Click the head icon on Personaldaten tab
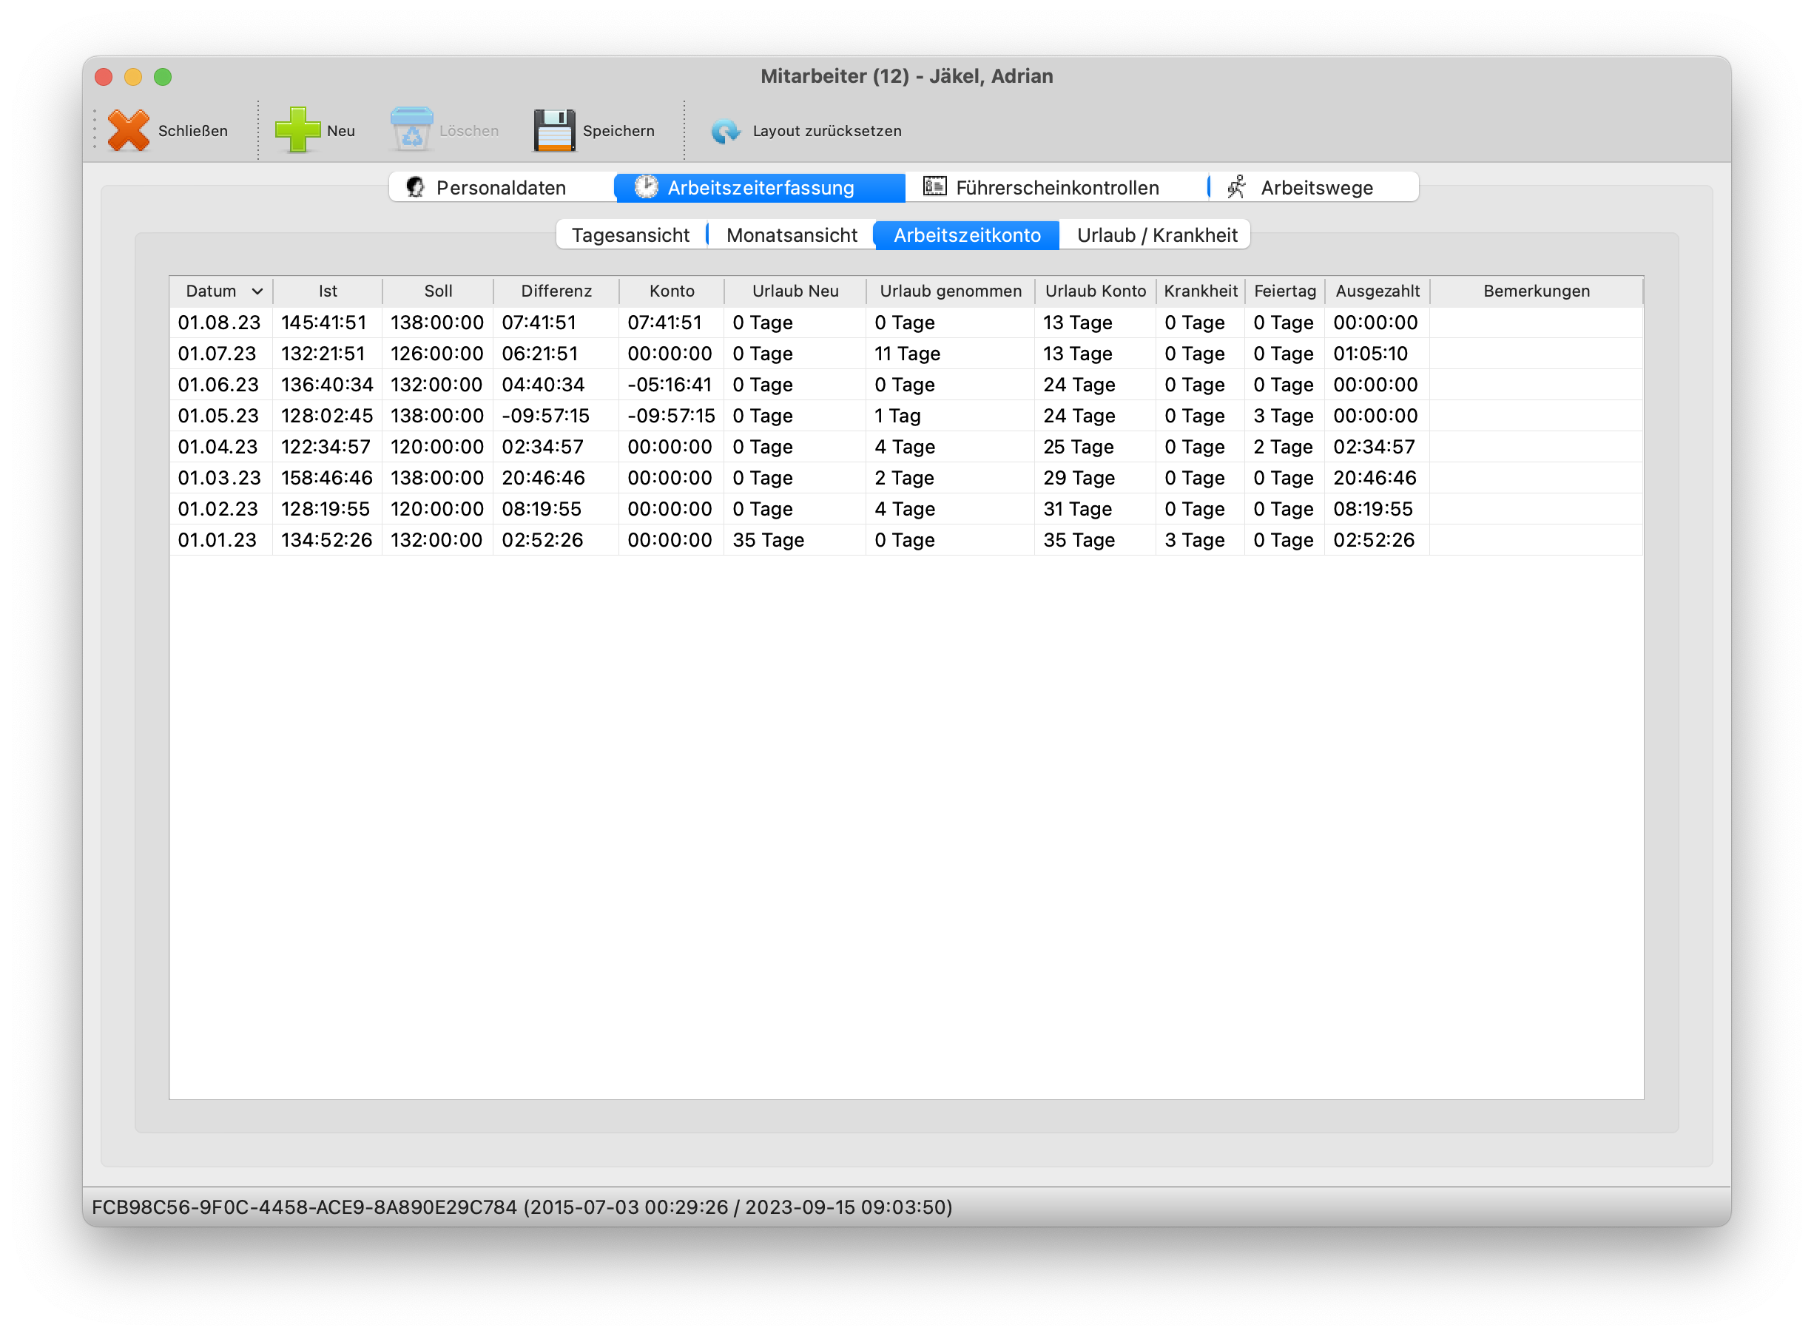Screen dimensions: 1814x1336 tap(415, 188)
